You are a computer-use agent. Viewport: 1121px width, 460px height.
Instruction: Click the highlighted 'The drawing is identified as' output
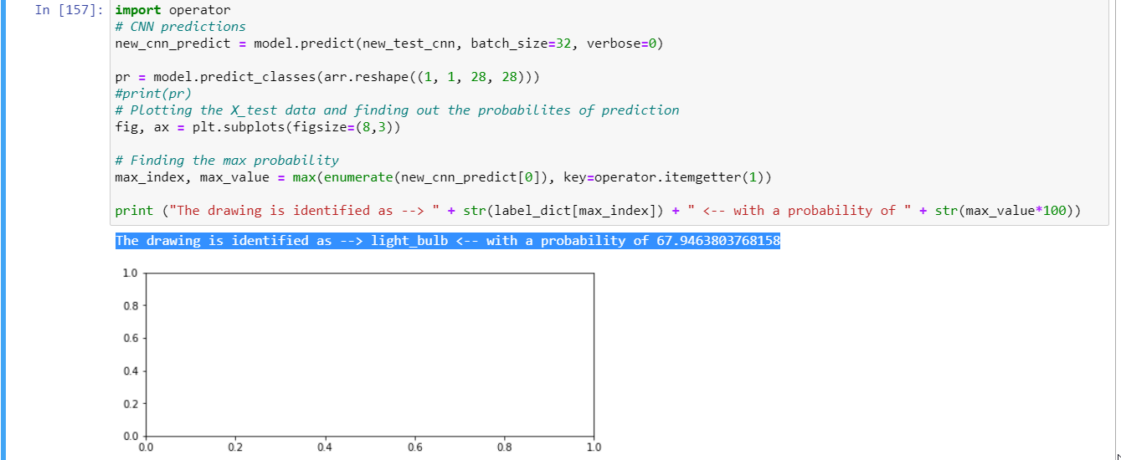pyautogui.click(x=447, y=241)
